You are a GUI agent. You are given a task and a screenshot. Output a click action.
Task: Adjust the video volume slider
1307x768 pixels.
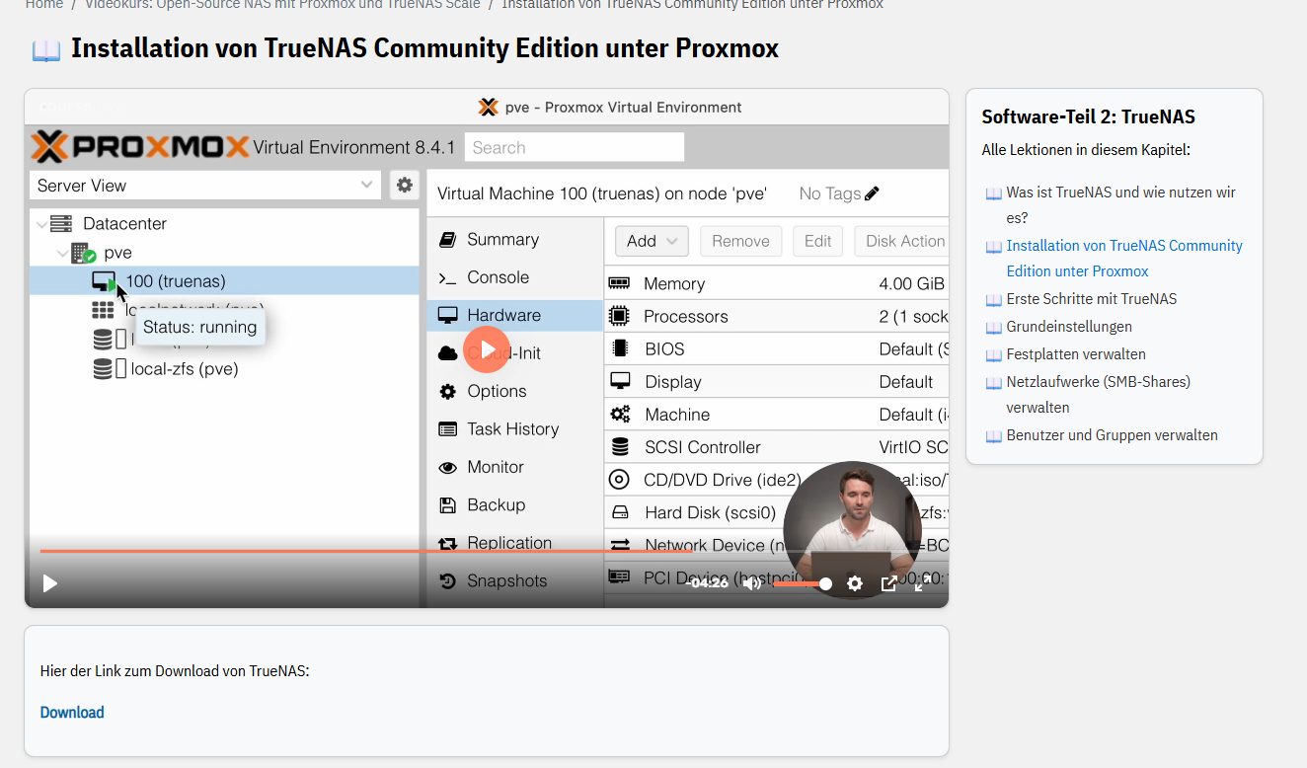pos(801,583)
